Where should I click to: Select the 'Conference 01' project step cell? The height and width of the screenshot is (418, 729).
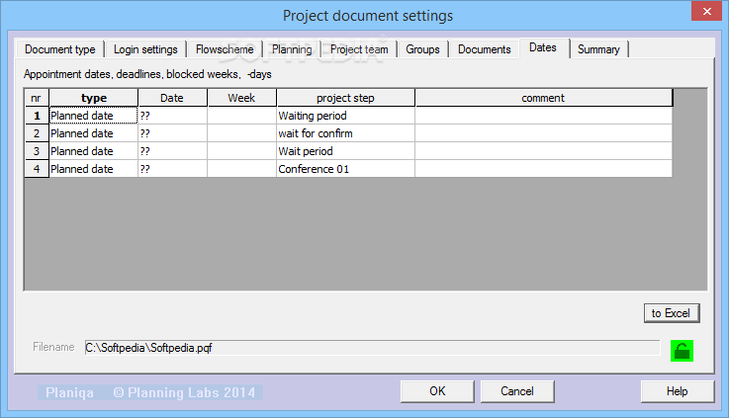[x=345, y=169]
